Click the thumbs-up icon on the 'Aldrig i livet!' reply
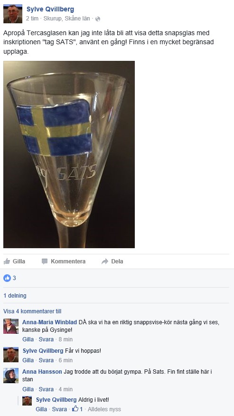The height and width of the screenshot is (416, 234). coord(75,409)
